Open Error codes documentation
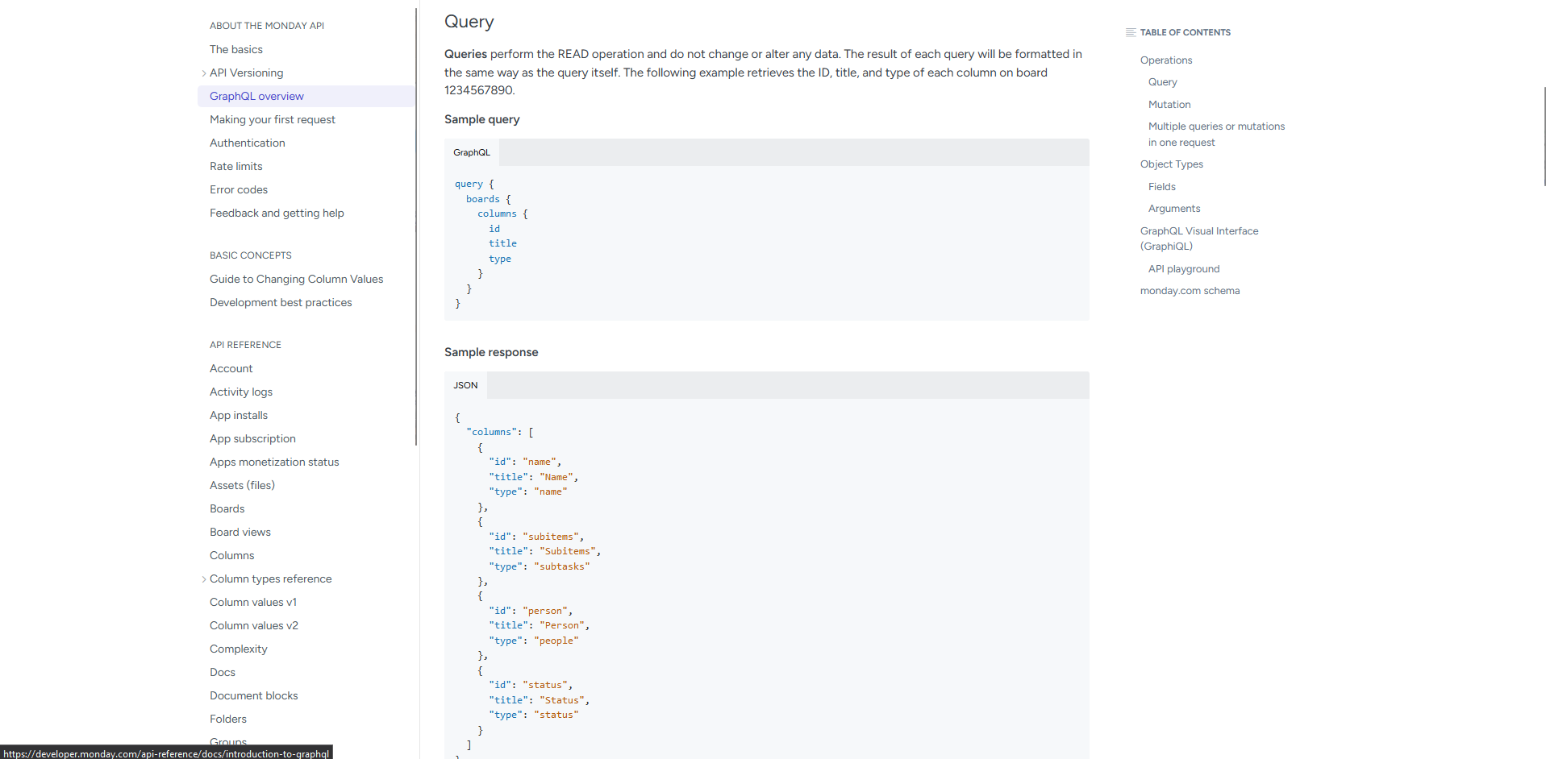The width and height of the screenshot is (1546, 759). [x=239, y=189]
